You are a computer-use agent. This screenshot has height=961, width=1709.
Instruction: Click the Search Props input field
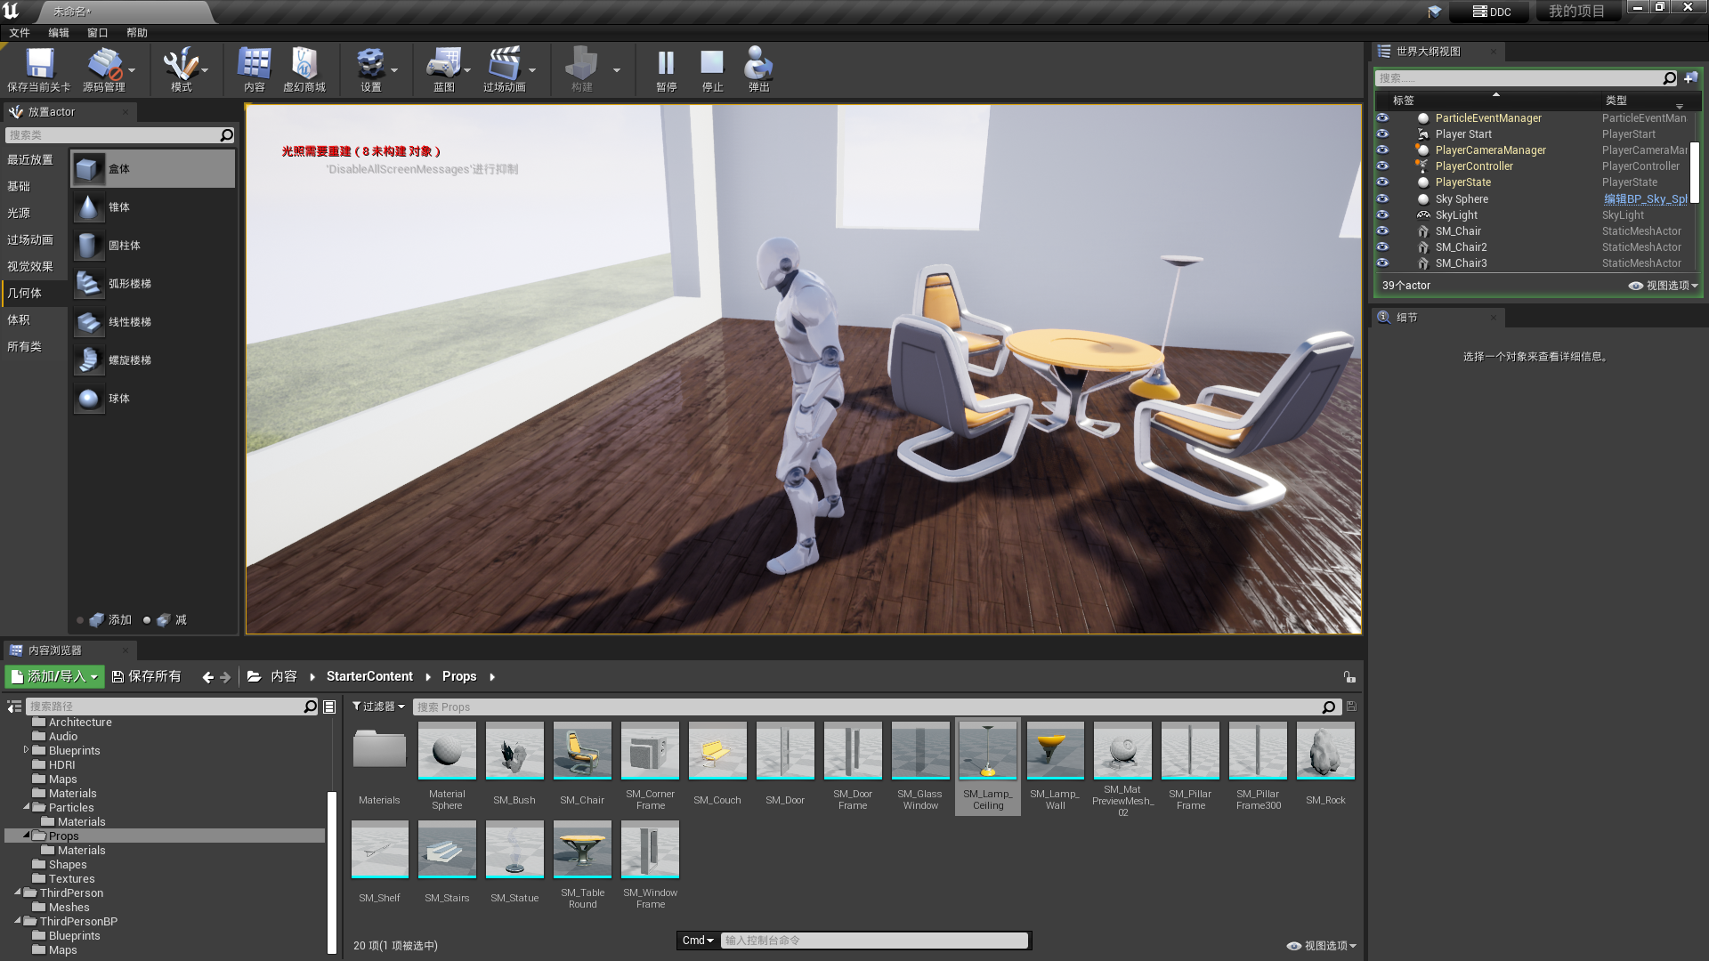pyautogui.click(x=867, y=707)
